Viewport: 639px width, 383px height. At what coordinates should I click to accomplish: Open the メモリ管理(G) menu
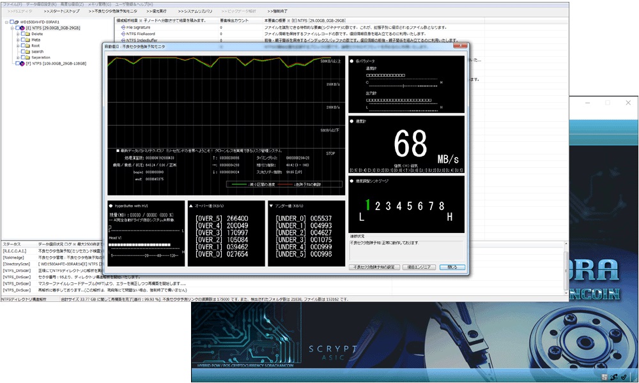coord(99,4)
